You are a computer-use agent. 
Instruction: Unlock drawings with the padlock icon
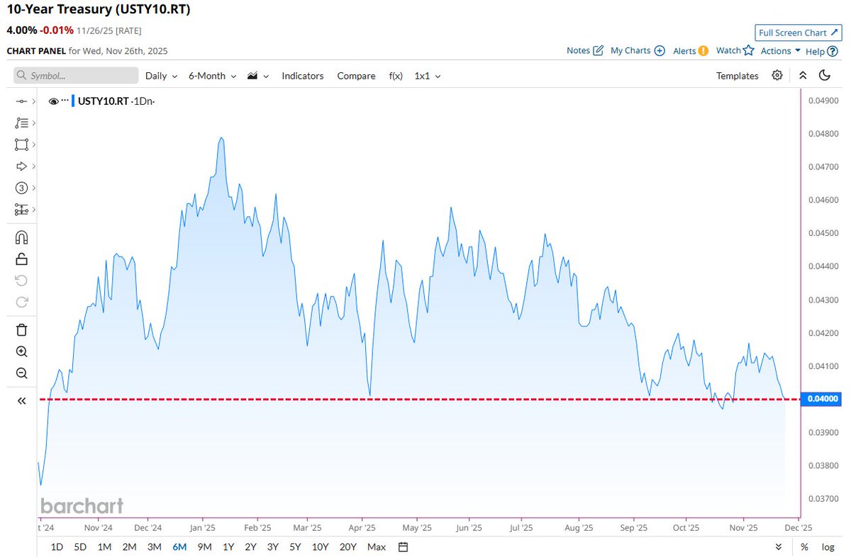coord(21,259)
